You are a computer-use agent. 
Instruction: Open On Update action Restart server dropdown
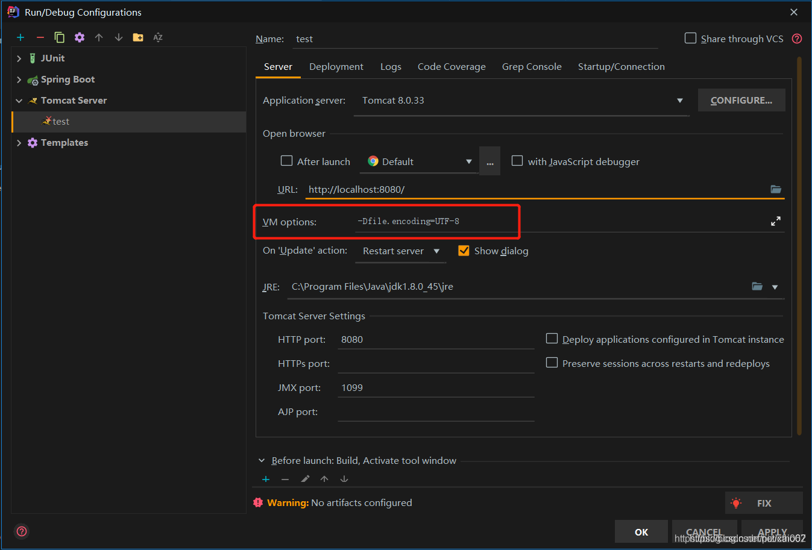tap(436, 251)
